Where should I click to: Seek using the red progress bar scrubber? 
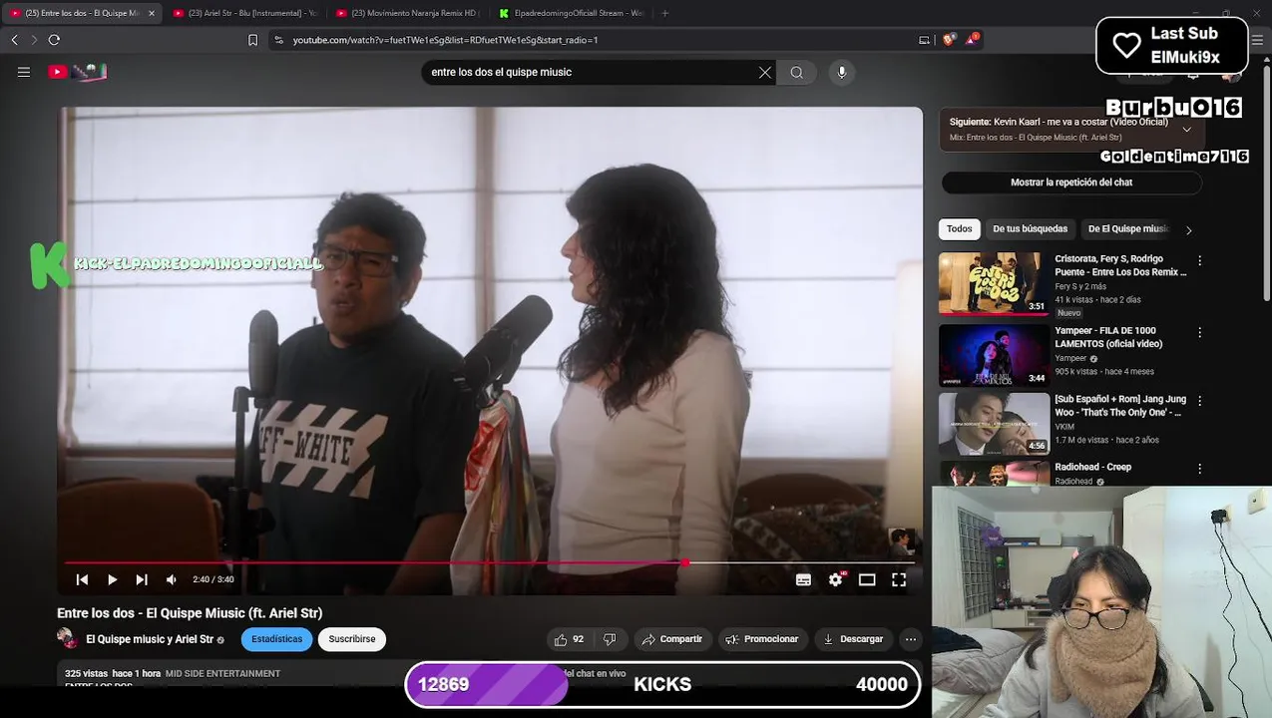[x=685, y=563]
